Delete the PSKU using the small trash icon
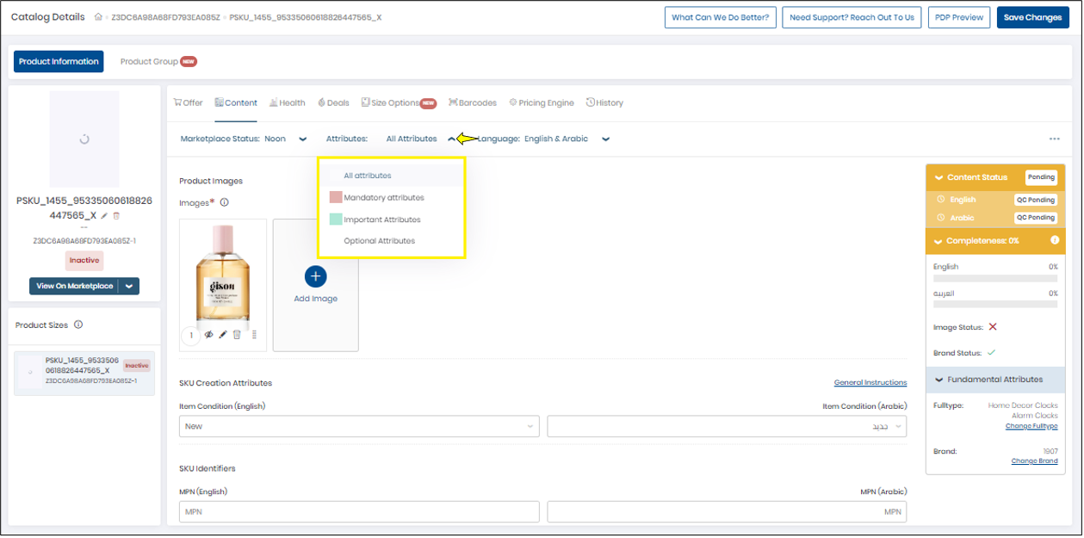 (x=117, y=215)
